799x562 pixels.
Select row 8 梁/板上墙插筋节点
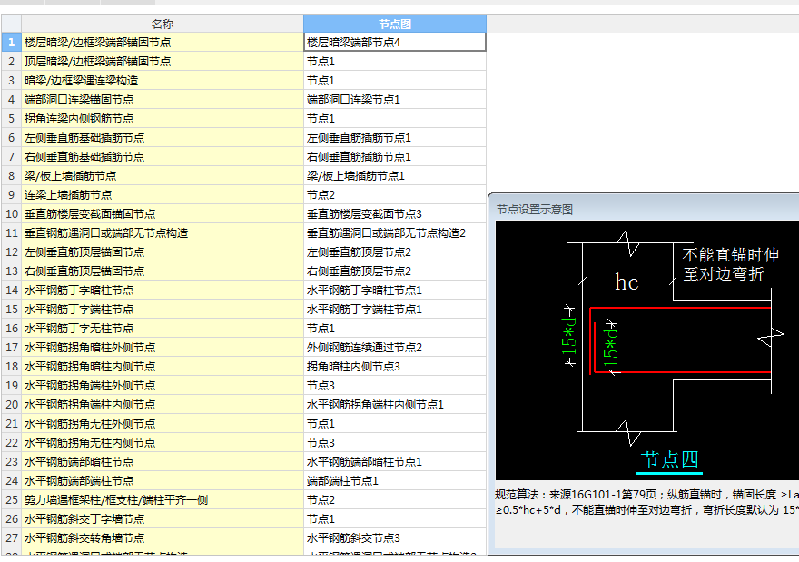click(163, 176)
